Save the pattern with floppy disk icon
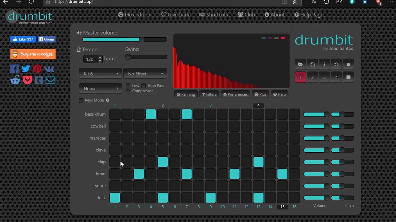The image size is (396, 222). click(x=312, y=64)
